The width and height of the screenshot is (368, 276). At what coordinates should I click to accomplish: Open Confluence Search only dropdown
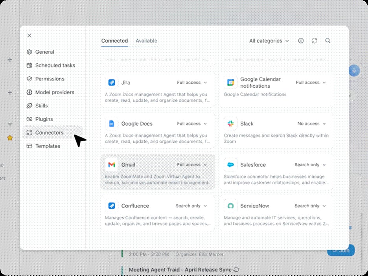point(191,206)
